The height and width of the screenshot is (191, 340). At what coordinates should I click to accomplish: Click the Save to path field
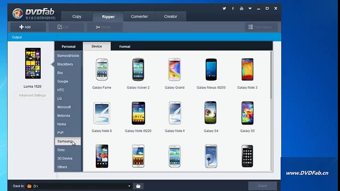[x=79, y=186]
